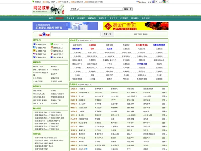Viewport: 201px width, 151px height.
Task: Click the 百度一下 button
Action: point(107,34)
